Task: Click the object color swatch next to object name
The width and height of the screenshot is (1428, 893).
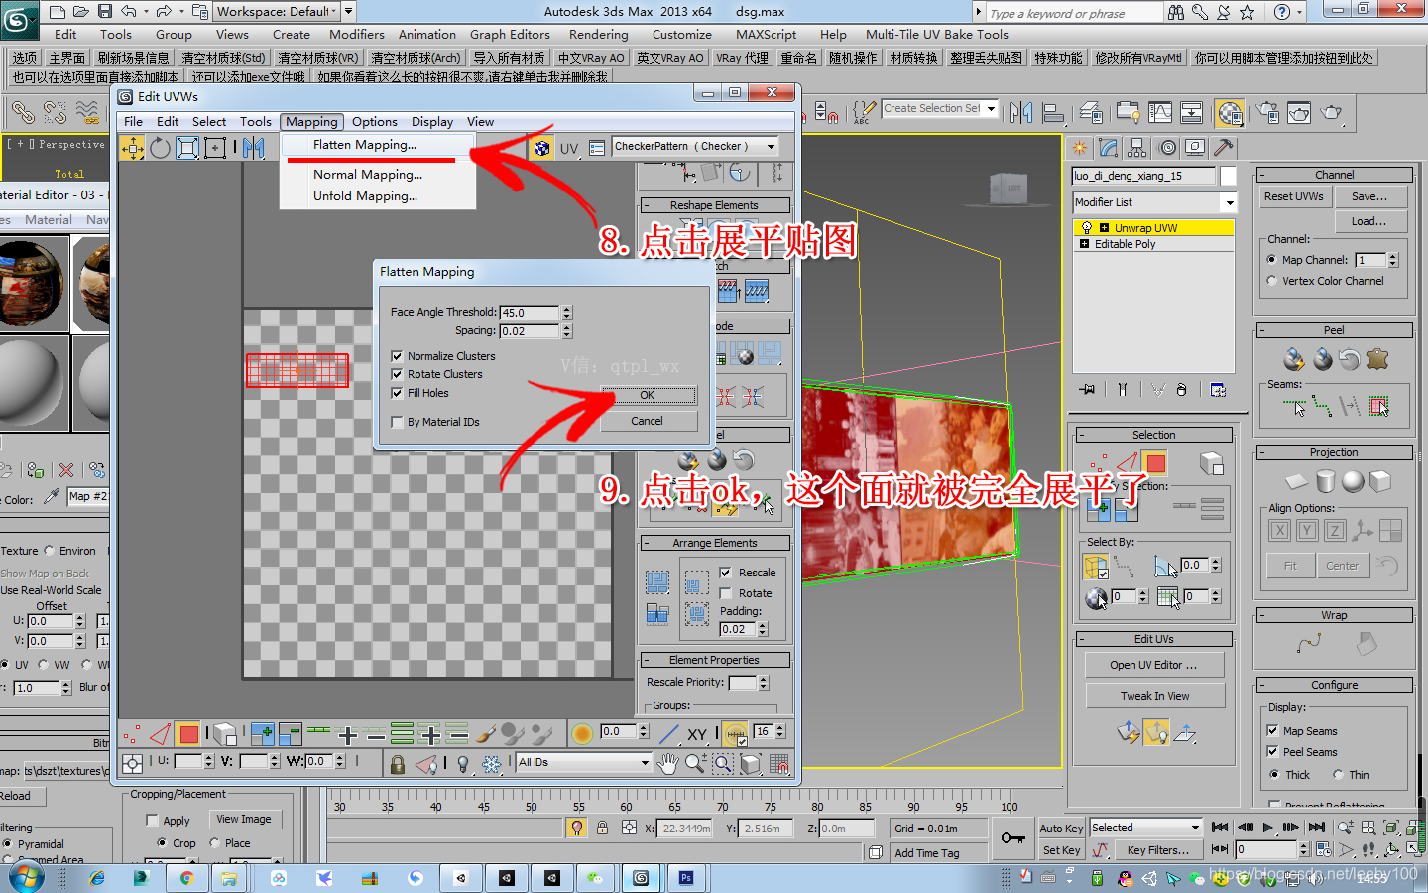Action: tap(1228, 176)
